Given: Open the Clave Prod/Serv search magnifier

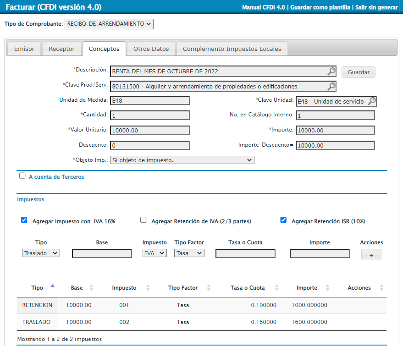Looking at the screenshot, I should click(x=331, y=86).
